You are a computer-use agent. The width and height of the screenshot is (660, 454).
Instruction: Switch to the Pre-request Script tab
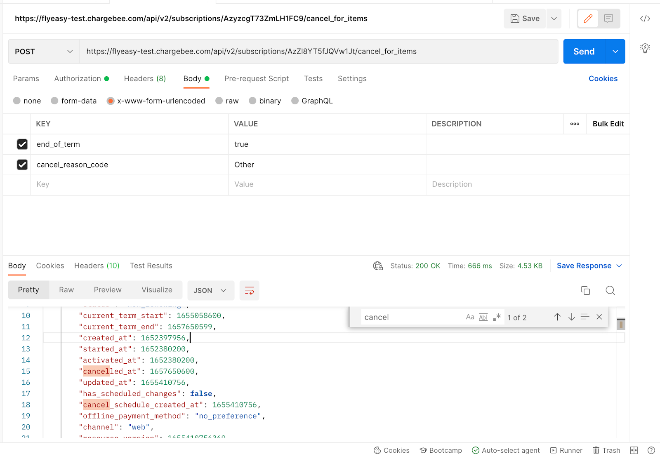[257, 78]
